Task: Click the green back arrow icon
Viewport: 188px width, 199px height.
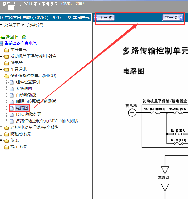Action: point(2,38)
